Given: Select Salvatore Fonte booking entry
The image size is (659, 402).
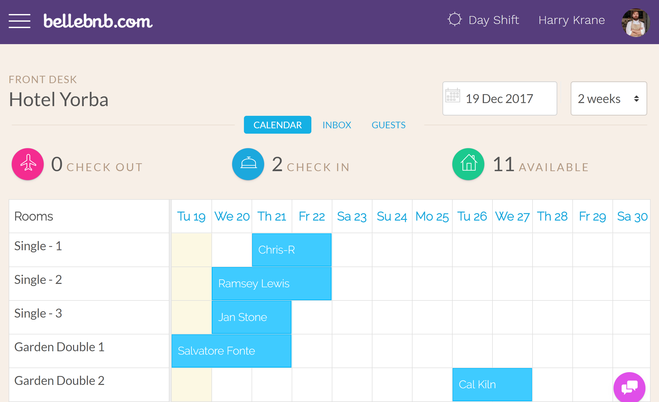Looking at the screenshot, I should pyautogui.click(x=231, y=351).
